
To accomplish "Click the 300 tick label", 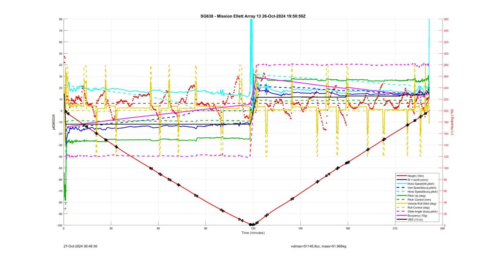I will tap(446, 53).
